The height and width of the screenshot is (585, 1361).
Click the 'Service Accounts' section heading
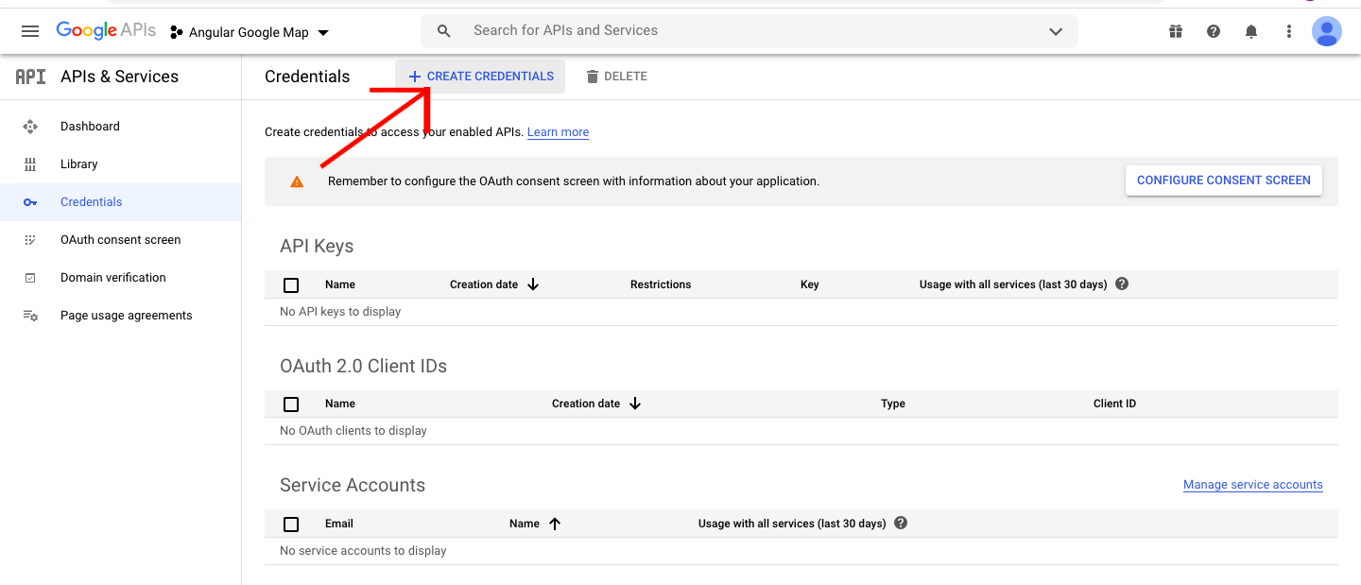click(x=353, y=486)
